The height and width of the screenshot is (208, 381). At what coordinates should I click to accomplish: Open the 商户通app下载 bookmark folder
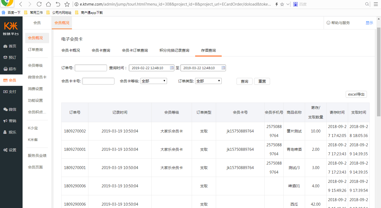(89, 12)
